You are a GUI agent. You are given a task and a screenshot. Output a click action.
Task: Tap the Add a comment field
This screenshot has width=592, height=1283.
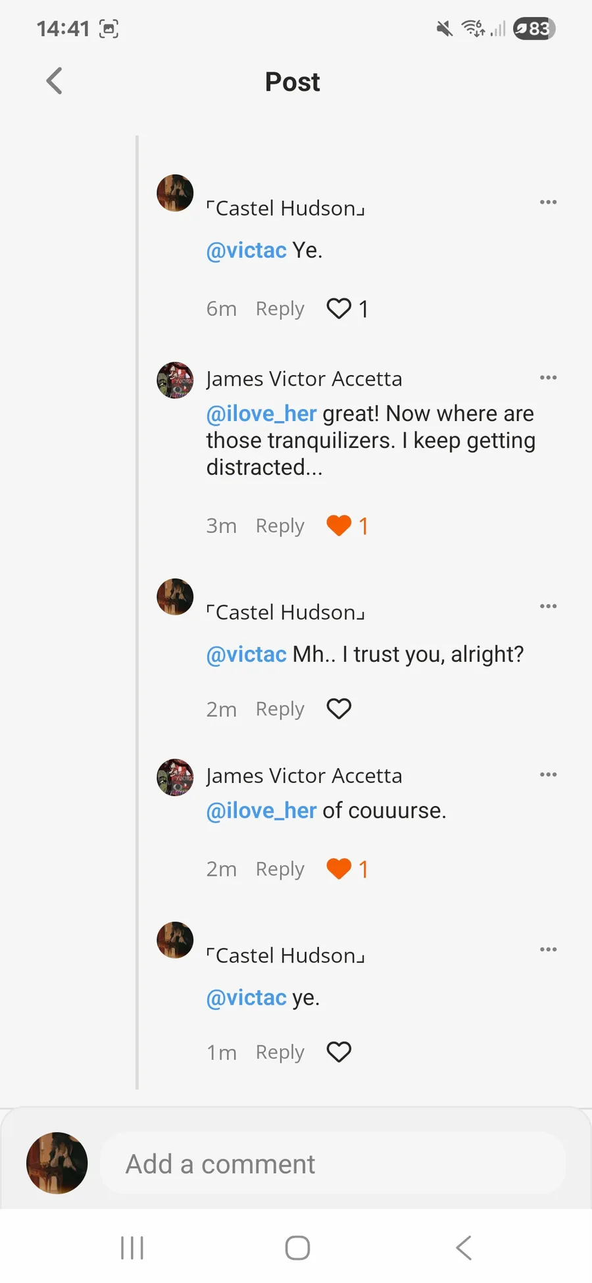332,1164
